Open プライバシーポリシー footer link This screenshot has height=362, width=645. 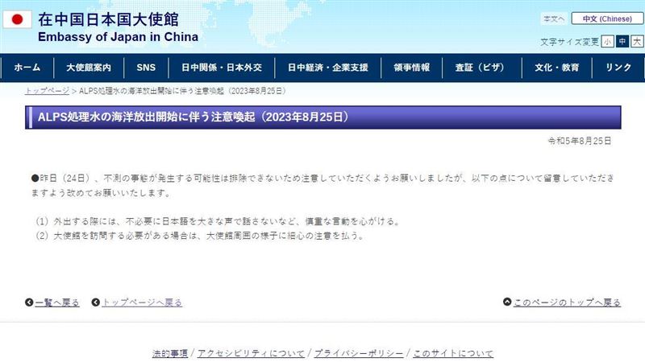pyautogui.click(x=359, y=353)
